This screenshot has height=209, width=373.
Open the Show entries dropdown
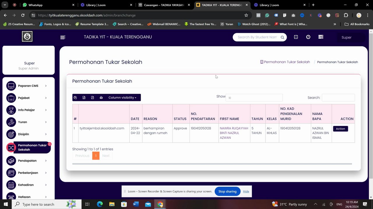pyautogui.click(x=254, y=98)
